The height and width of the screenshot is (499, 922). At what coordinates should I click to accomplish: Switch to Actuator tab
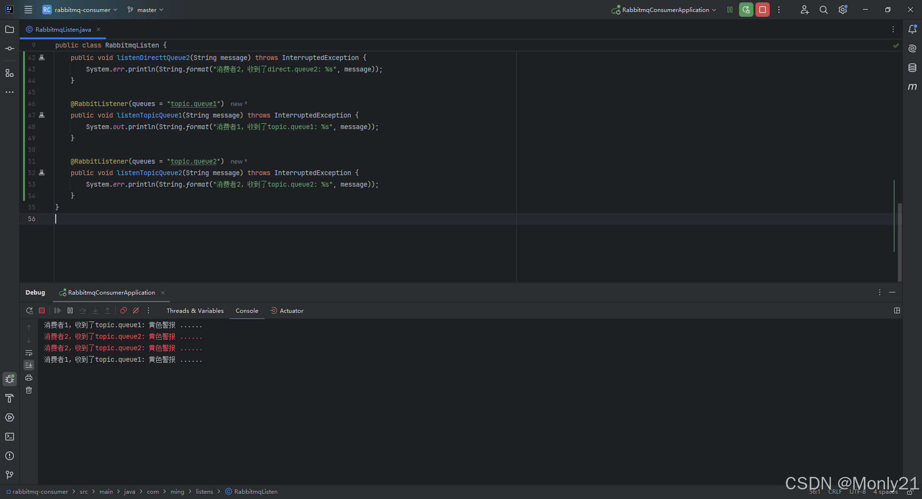coord(287,311)
